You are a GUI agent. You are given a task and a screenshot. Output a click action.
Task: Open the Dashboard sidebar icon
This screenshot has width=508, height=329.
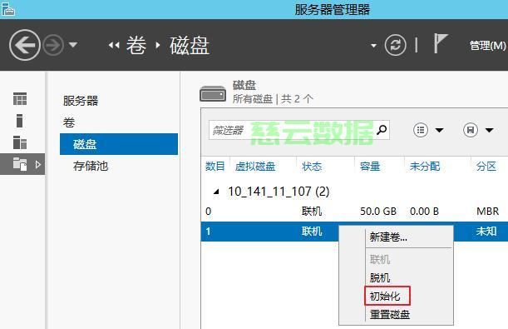tap(20, 99)
